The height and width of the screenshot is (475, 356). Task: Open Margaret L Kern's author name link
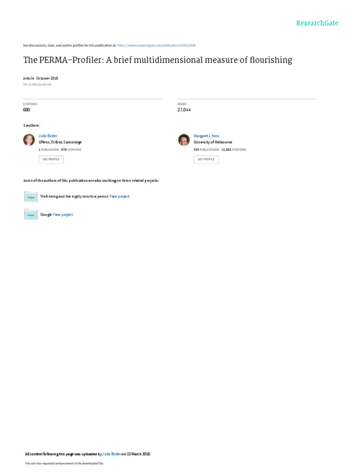pos(206,136)
